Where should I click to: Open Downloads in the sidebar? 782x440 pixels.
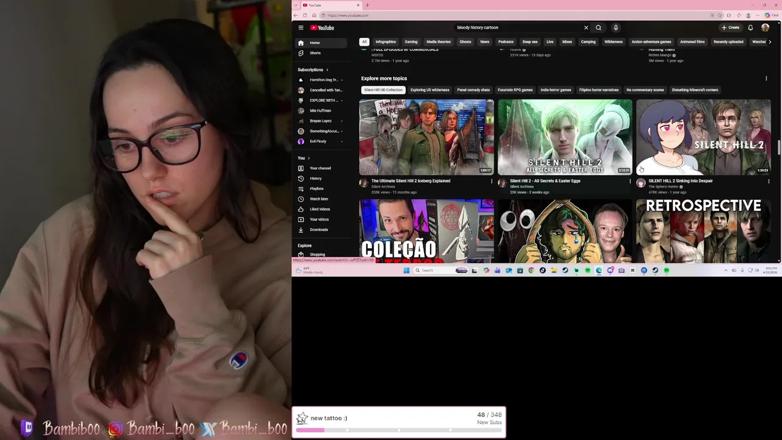[x=320, y=230]
